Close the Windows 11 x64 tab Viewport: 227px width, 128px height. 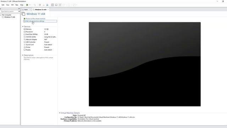[48, 10]
